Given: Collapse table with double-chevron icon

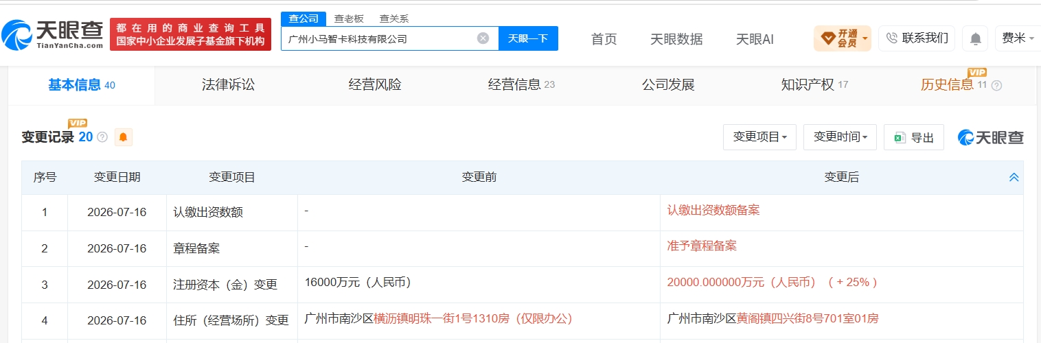Looking at the screenshot, I should point(1014,178).
